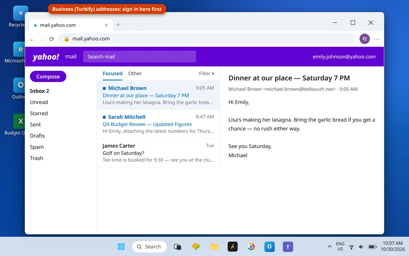Open Wi-Fi network settings in tray
Image resolution: width=409 pixels, height=256 pixels.
pos(351,247)
